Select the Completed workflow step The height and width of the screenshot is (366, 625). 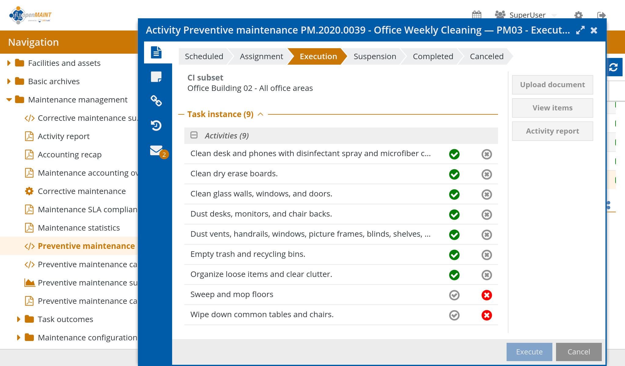coord(433,56)
